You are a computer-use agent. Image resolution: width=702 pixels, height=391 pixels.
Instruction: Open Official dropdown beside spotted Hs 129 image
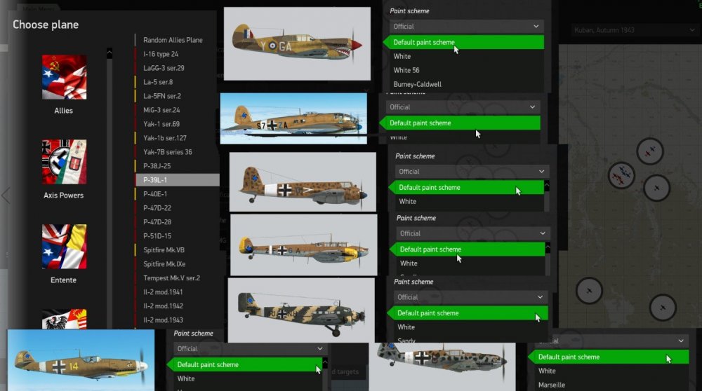coord(472,172)
